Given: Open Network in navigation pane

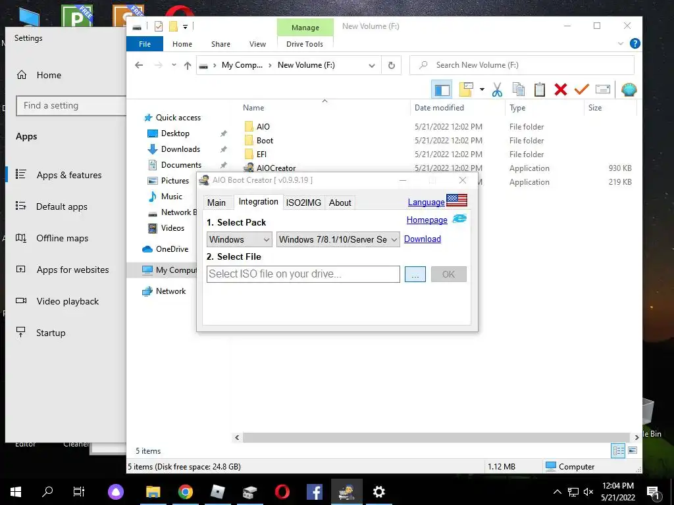Looking at the screenshot, I should click(x=170, y=291).
